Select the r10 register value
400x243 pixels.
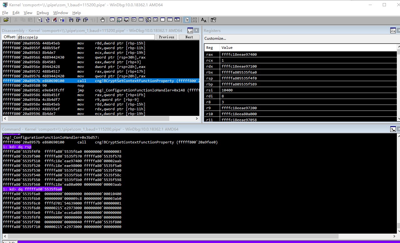pyautogui.click(x=239, y=114)
